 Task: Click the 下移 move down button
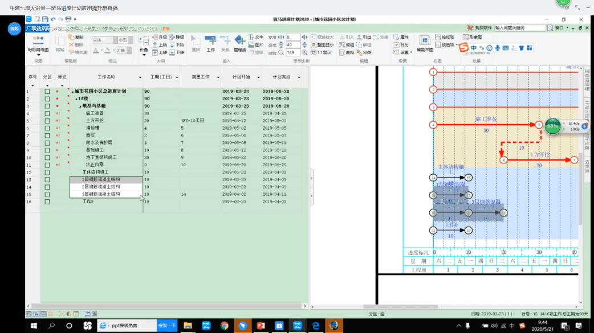click(177, 52)
